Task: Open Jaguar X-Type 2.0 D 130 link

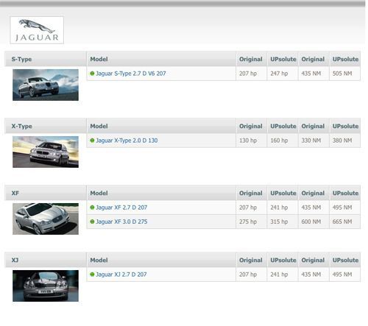Action: 127,141
